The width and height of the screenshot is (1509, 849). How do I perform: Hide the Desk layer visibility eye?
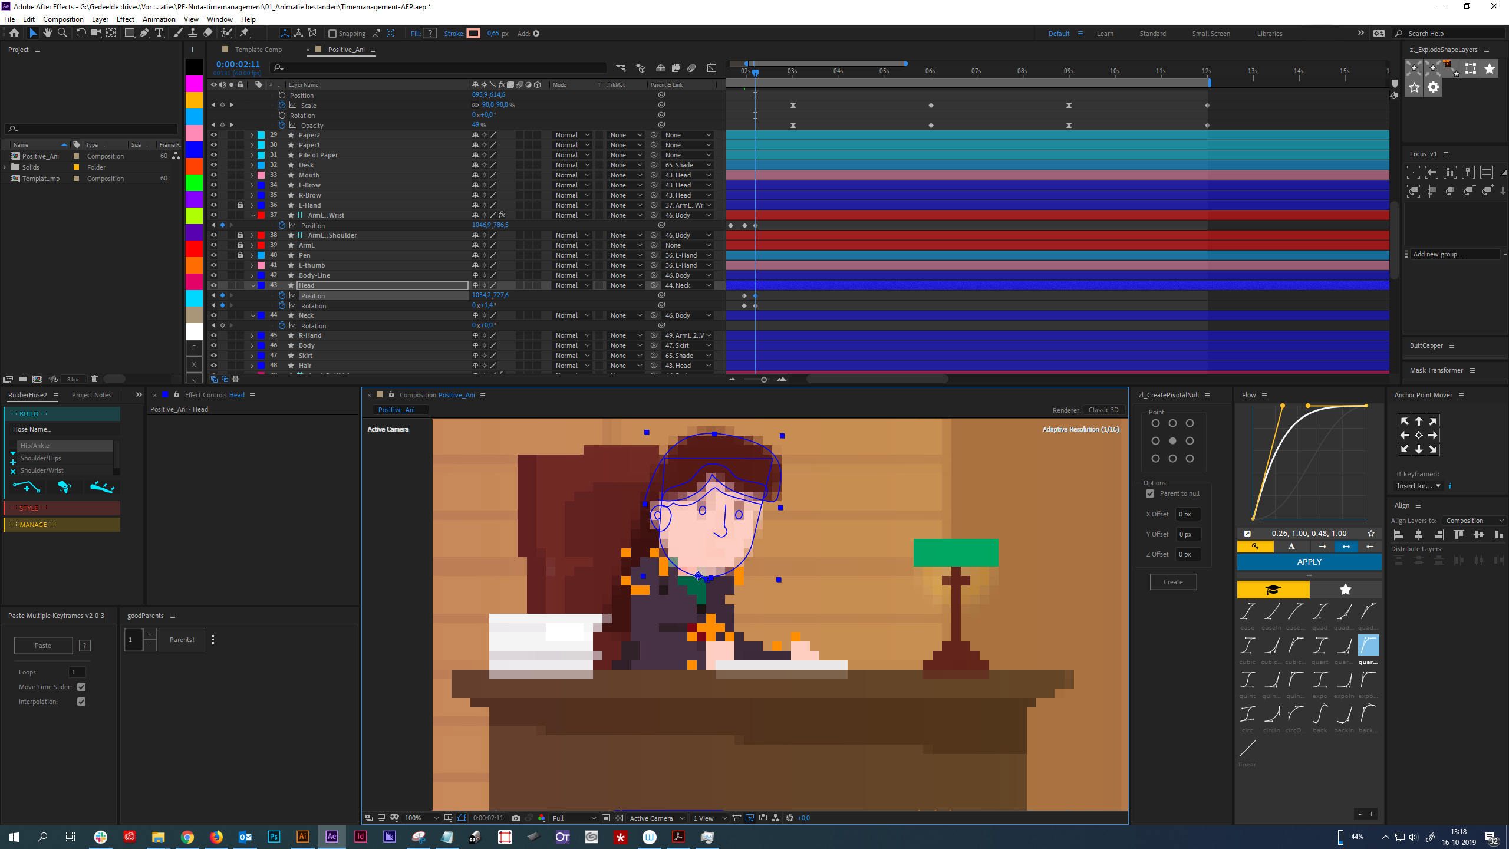coord(214,165)
